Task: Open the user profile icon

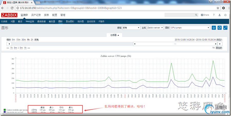Action: 219,15
